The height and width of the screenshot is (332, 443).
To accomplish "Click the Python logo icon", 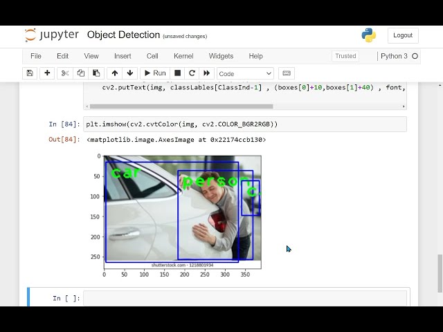I will point(369,35).
